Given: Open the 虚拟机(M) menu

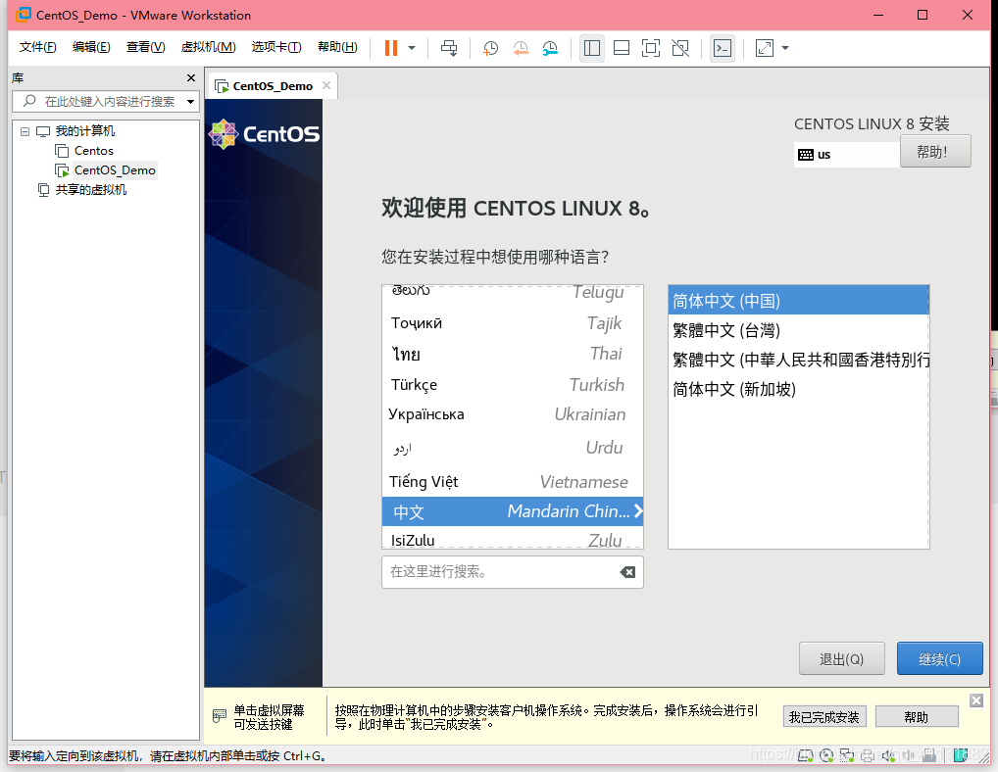Looking at the screenshot, I should (208, 47).
